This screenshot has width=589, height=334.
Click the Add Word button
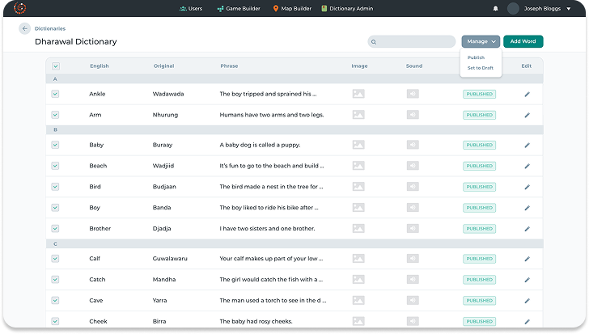(x=523, y=41)
